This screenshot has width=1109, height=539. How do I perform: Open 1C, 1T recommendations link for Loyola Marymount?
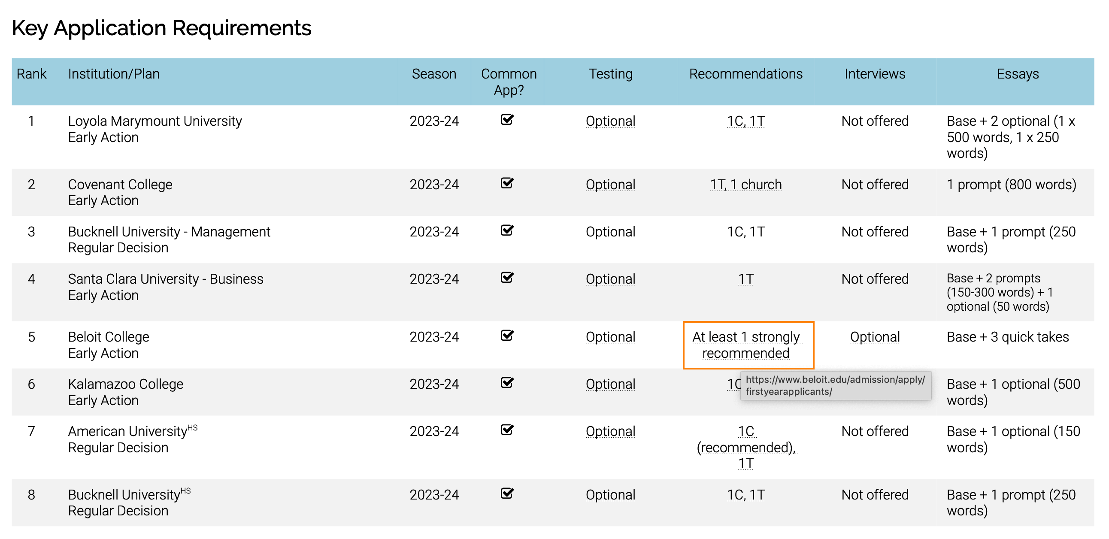(x=745, y=121)
